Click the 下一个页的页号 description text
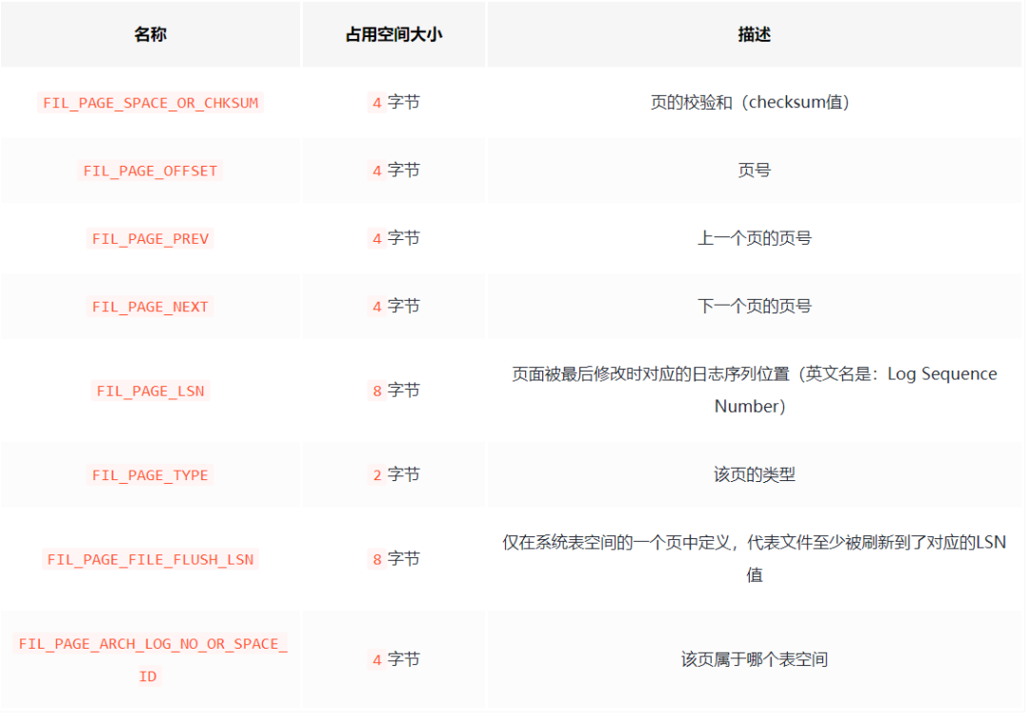Viewport: 1029px width, 723px height. pos(753,306)
